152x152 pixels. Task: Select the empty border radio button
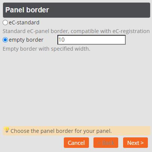click(x=5, y=40)
